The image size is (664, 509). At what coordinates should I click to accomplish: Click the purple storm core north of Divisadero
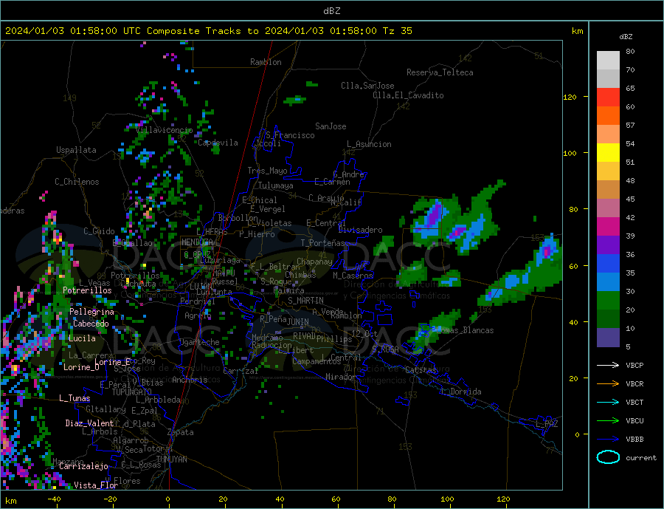click(435, 215)
